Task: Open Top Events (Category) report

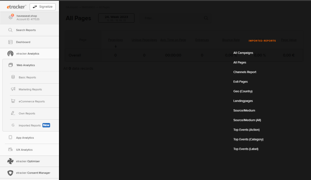Action: 248,139
